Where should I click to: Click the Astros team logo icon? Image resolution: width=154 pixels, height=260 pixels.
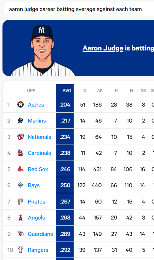21,104
